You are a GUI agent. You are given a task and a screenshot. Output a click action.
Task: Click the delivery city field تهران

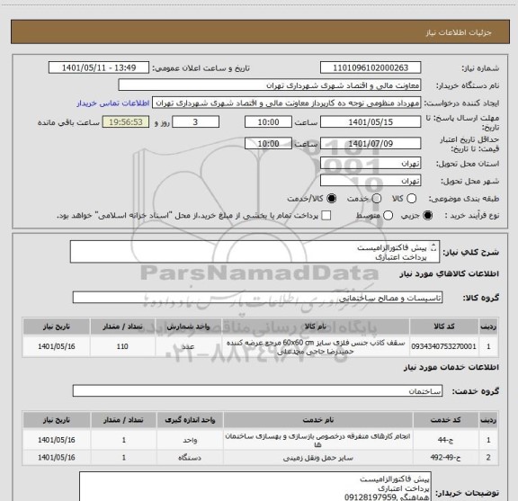[371, 181]
